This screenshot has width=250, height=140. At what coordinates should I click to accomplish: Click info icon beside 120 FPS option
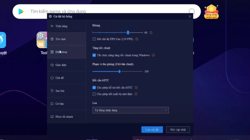(137, 39)
